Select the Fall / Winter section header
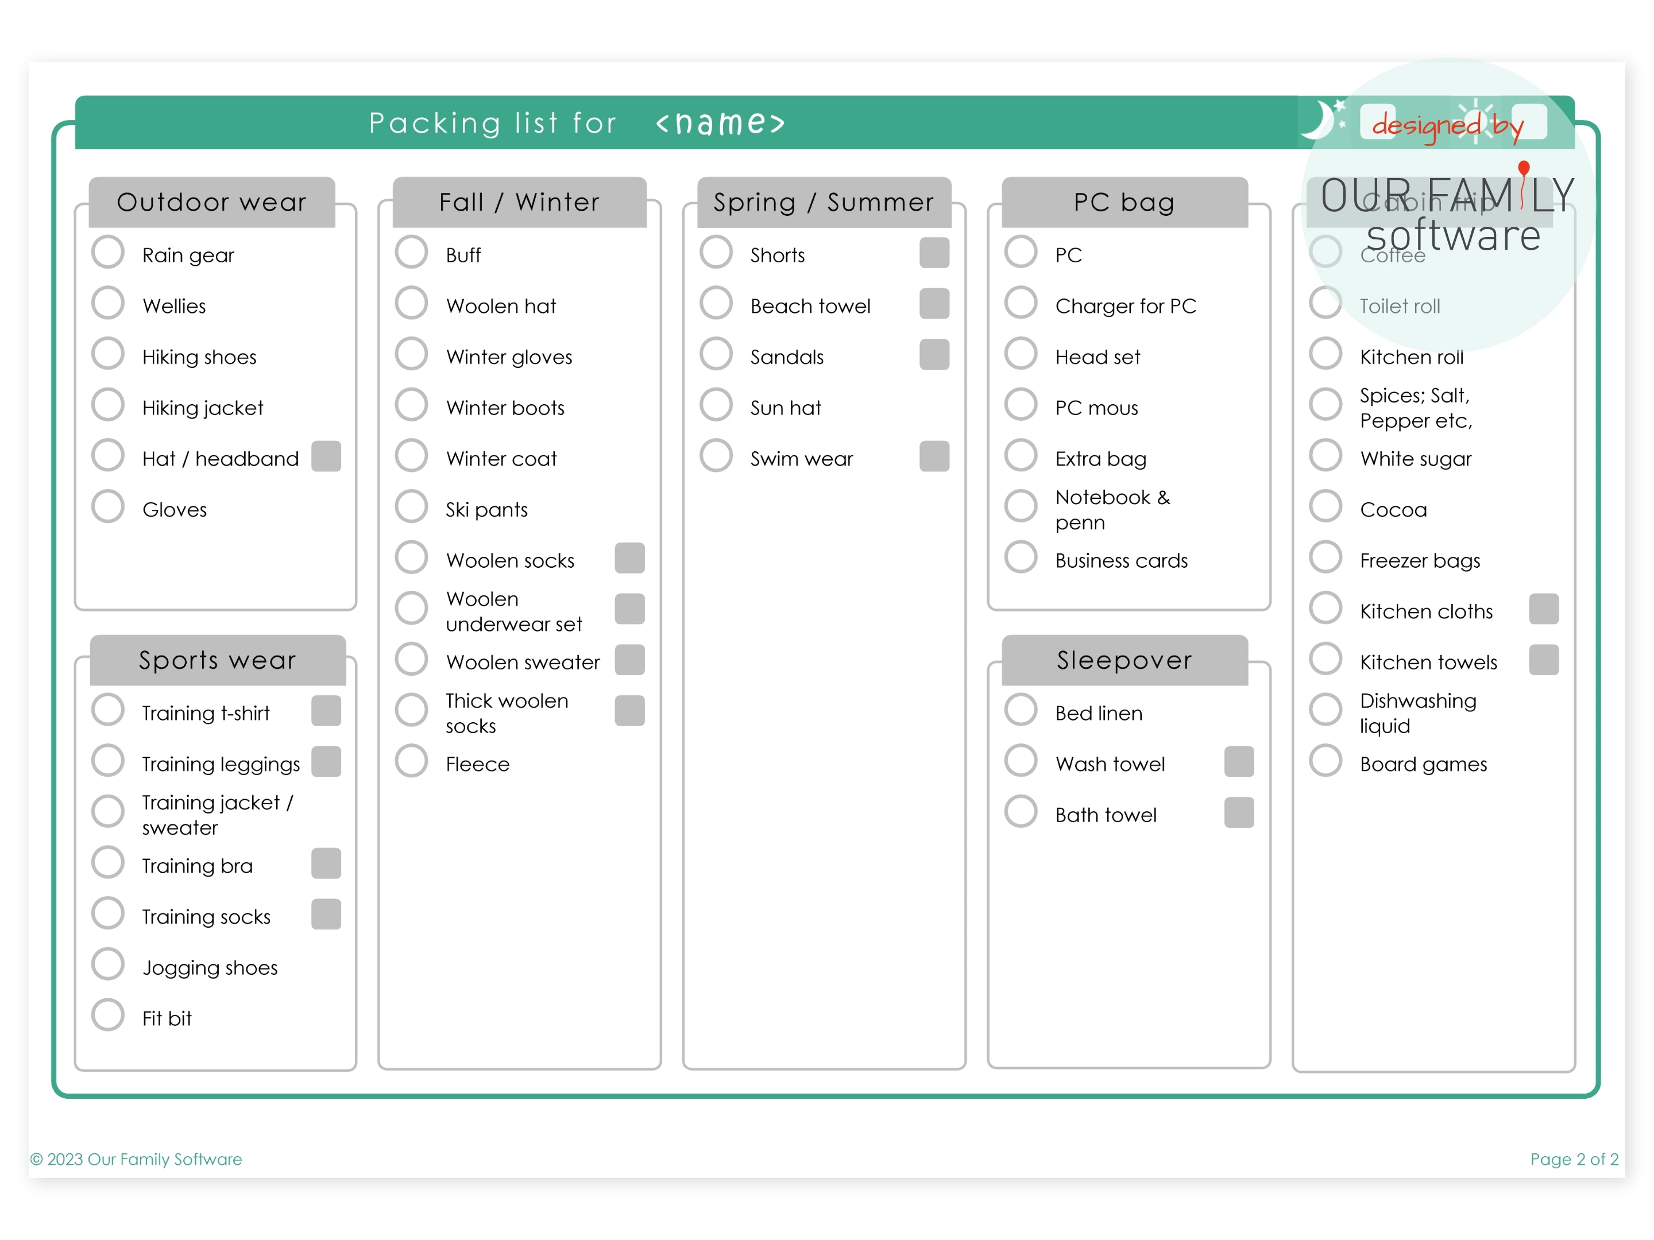 click(x=520, y=202)
